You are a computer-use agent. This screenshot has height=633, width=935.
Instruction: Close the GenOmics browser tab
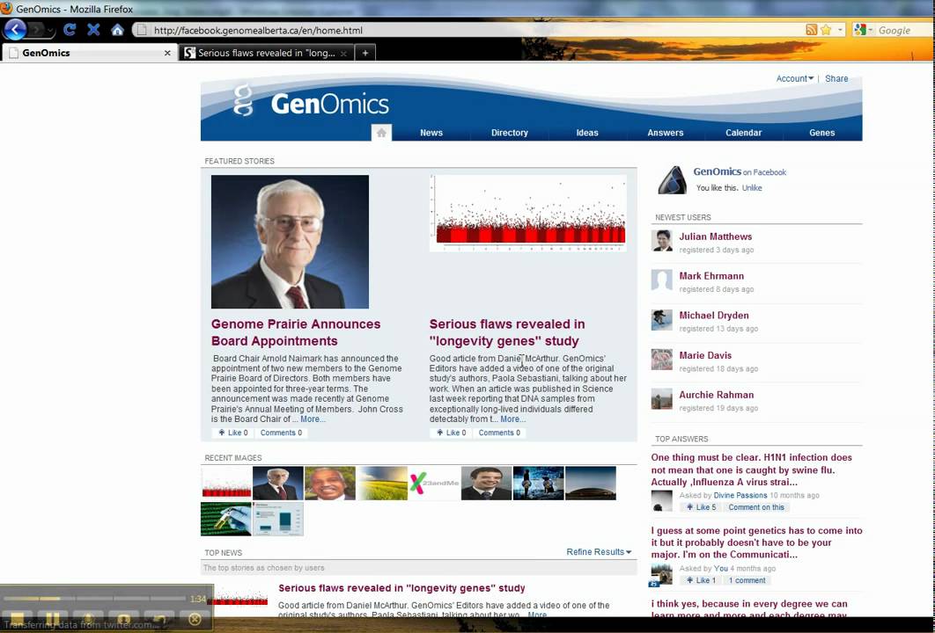pos(167,53)
